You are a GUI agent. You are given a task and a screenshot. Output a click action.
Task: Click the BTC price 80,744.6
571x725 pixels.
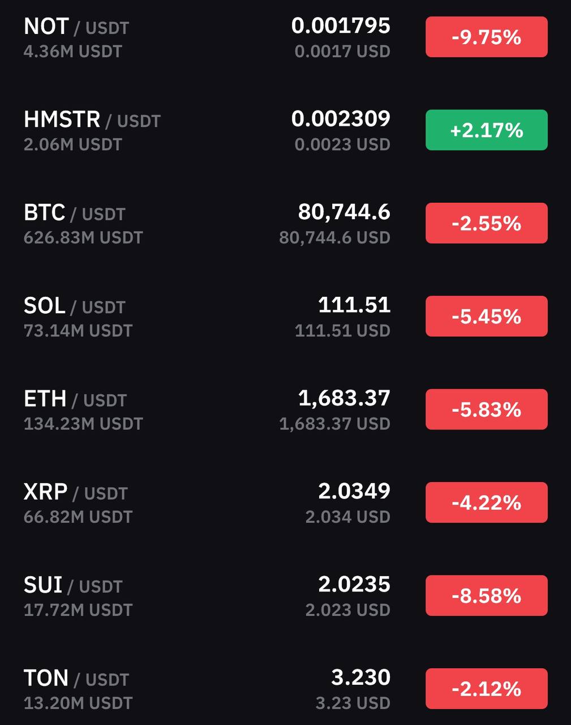coord(344,212)
